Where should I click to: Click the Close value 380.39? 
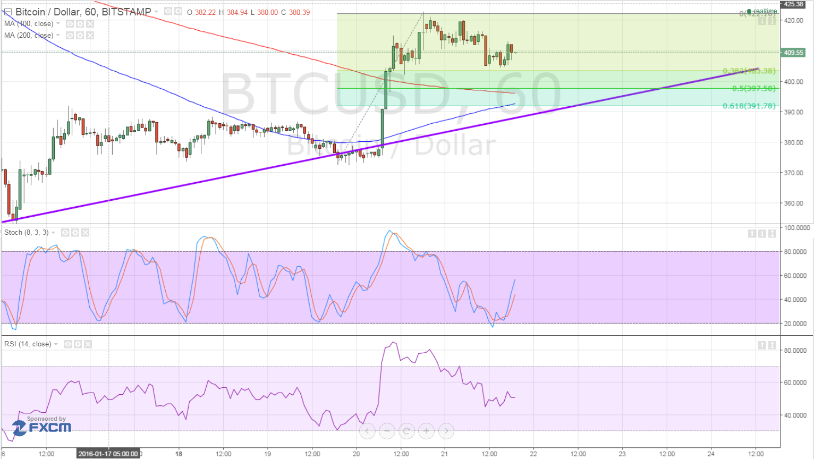[x=299, y=12]
